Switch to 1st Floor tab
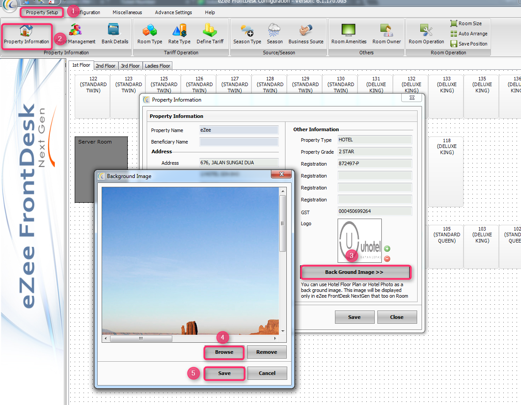The height and width of the screenshot is (405, 521). click(x=81, y=65)
